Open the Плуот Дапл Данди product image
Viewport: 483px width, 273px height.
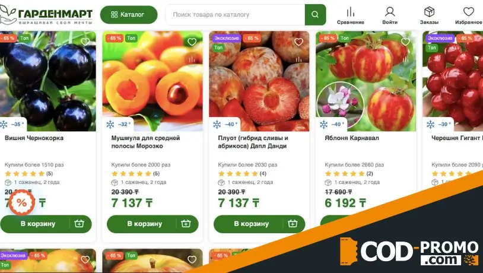[x=259, y=81]
